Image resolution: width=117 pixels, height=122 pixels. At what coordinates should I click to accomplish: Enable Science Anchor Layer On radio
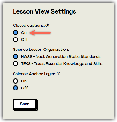[x=16, y=81]
